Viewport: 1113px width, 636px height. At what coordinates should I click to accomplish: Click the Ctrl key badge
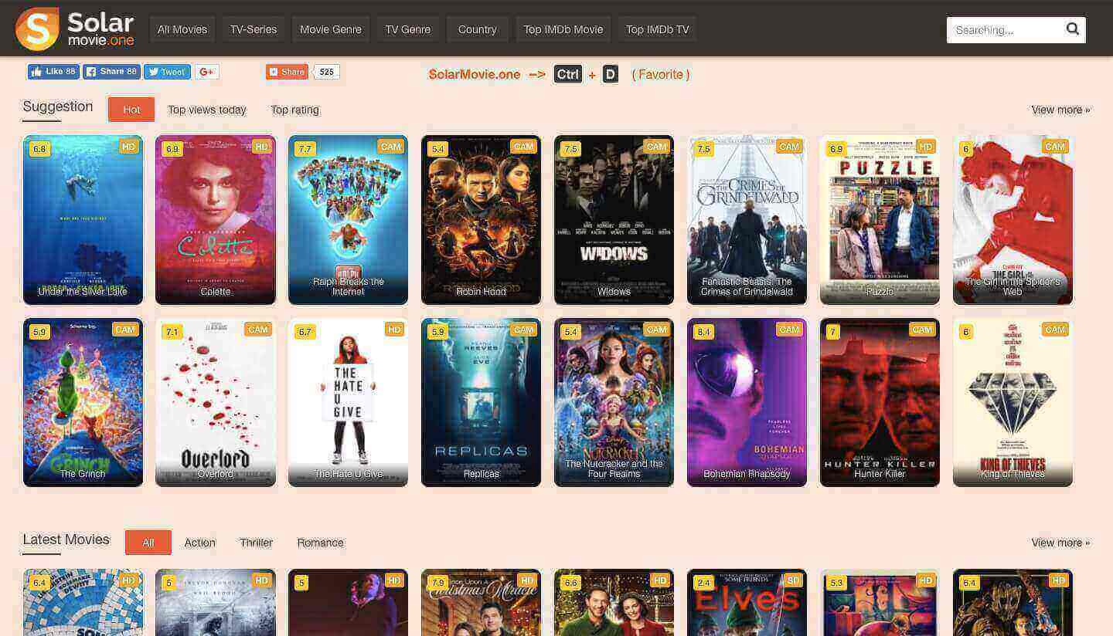point(567,74)
